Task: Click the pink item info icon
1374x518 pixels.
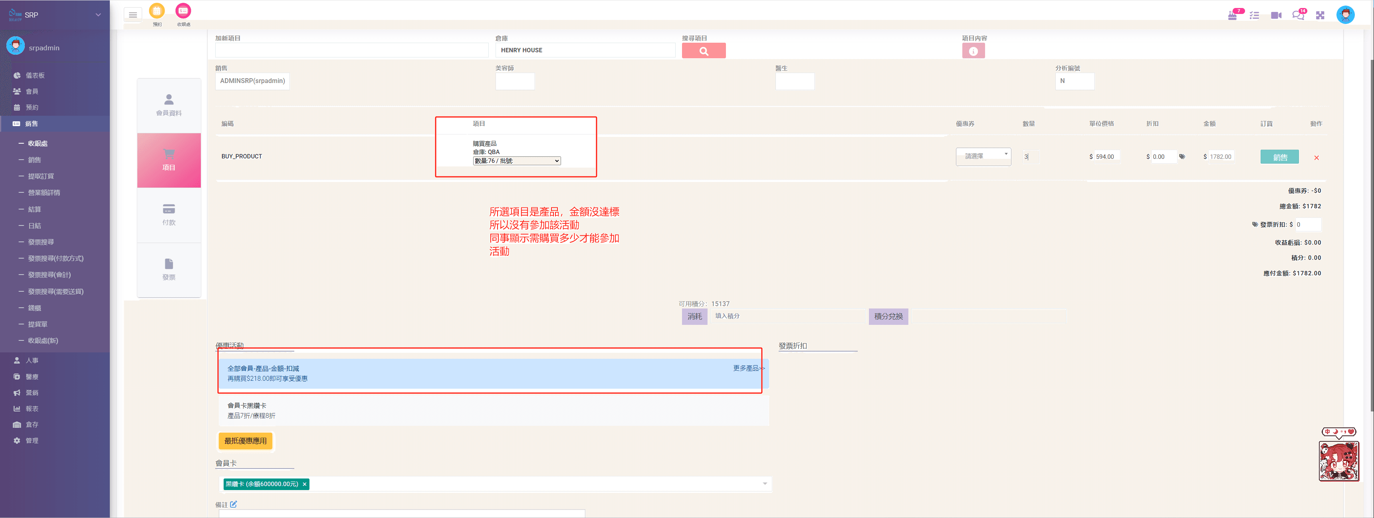Action: 973,51
